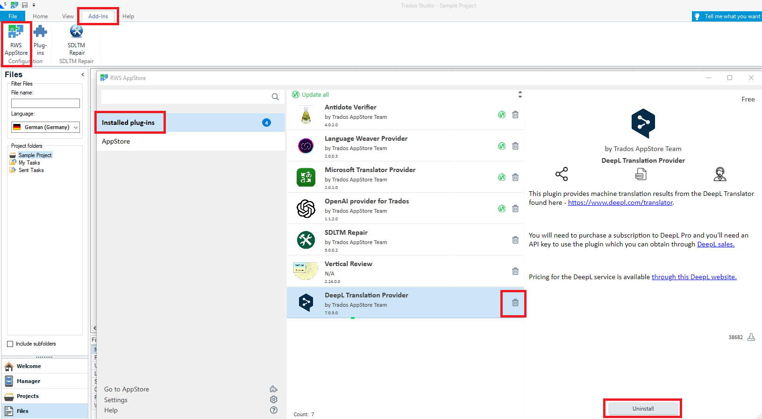The width and height of the screenshot is (762, 419).
Task: Toggle the Include subfolders checkbox
Action: coord(10,344)
